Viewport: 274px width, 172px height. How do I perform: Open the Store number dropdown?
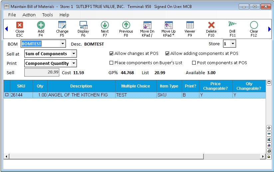[233, 44]
